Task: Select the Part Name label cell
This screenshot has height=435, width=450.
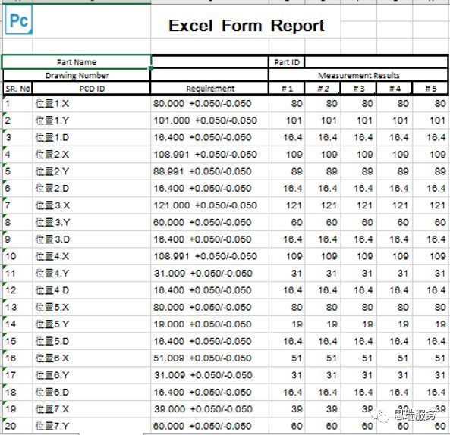Action: [x=77, y=62]
